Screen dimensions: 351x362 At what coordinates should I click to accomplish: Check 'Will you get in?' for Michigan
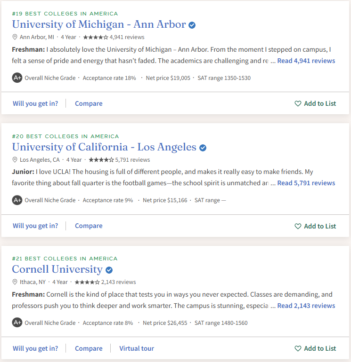pos(35,103)
